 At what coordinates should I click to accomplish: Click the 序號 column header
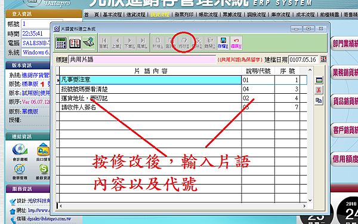287,71
